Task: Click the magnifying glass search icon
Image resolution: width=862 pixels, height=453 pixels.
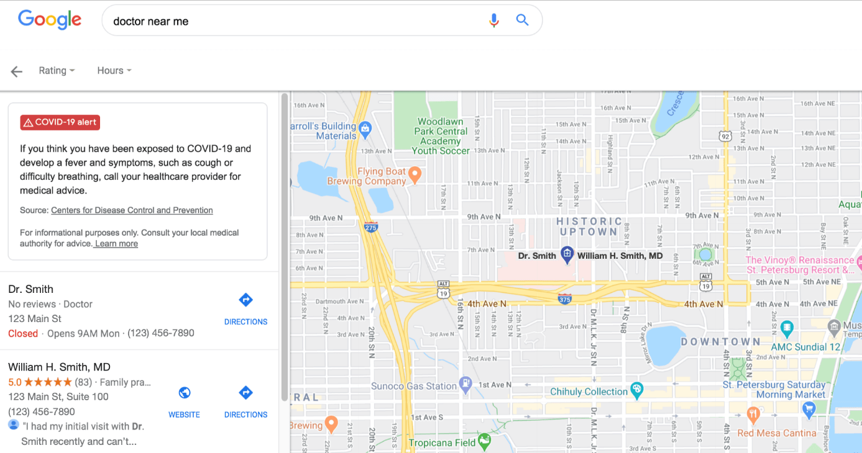Action: [523, 20]
